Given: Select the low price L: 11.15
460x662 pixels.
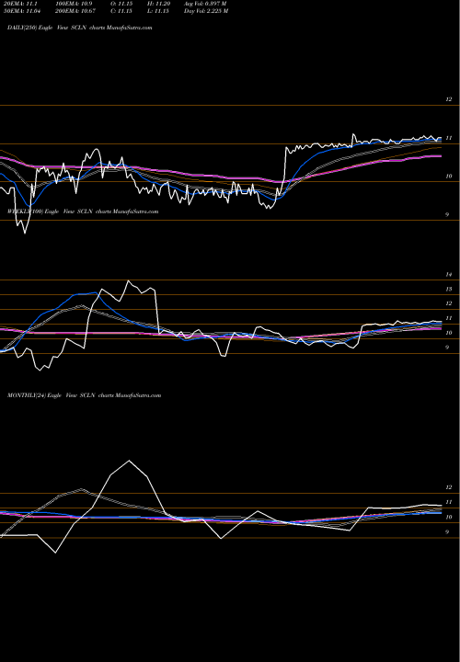Looking at the screenshot, I should pos(158,11).
